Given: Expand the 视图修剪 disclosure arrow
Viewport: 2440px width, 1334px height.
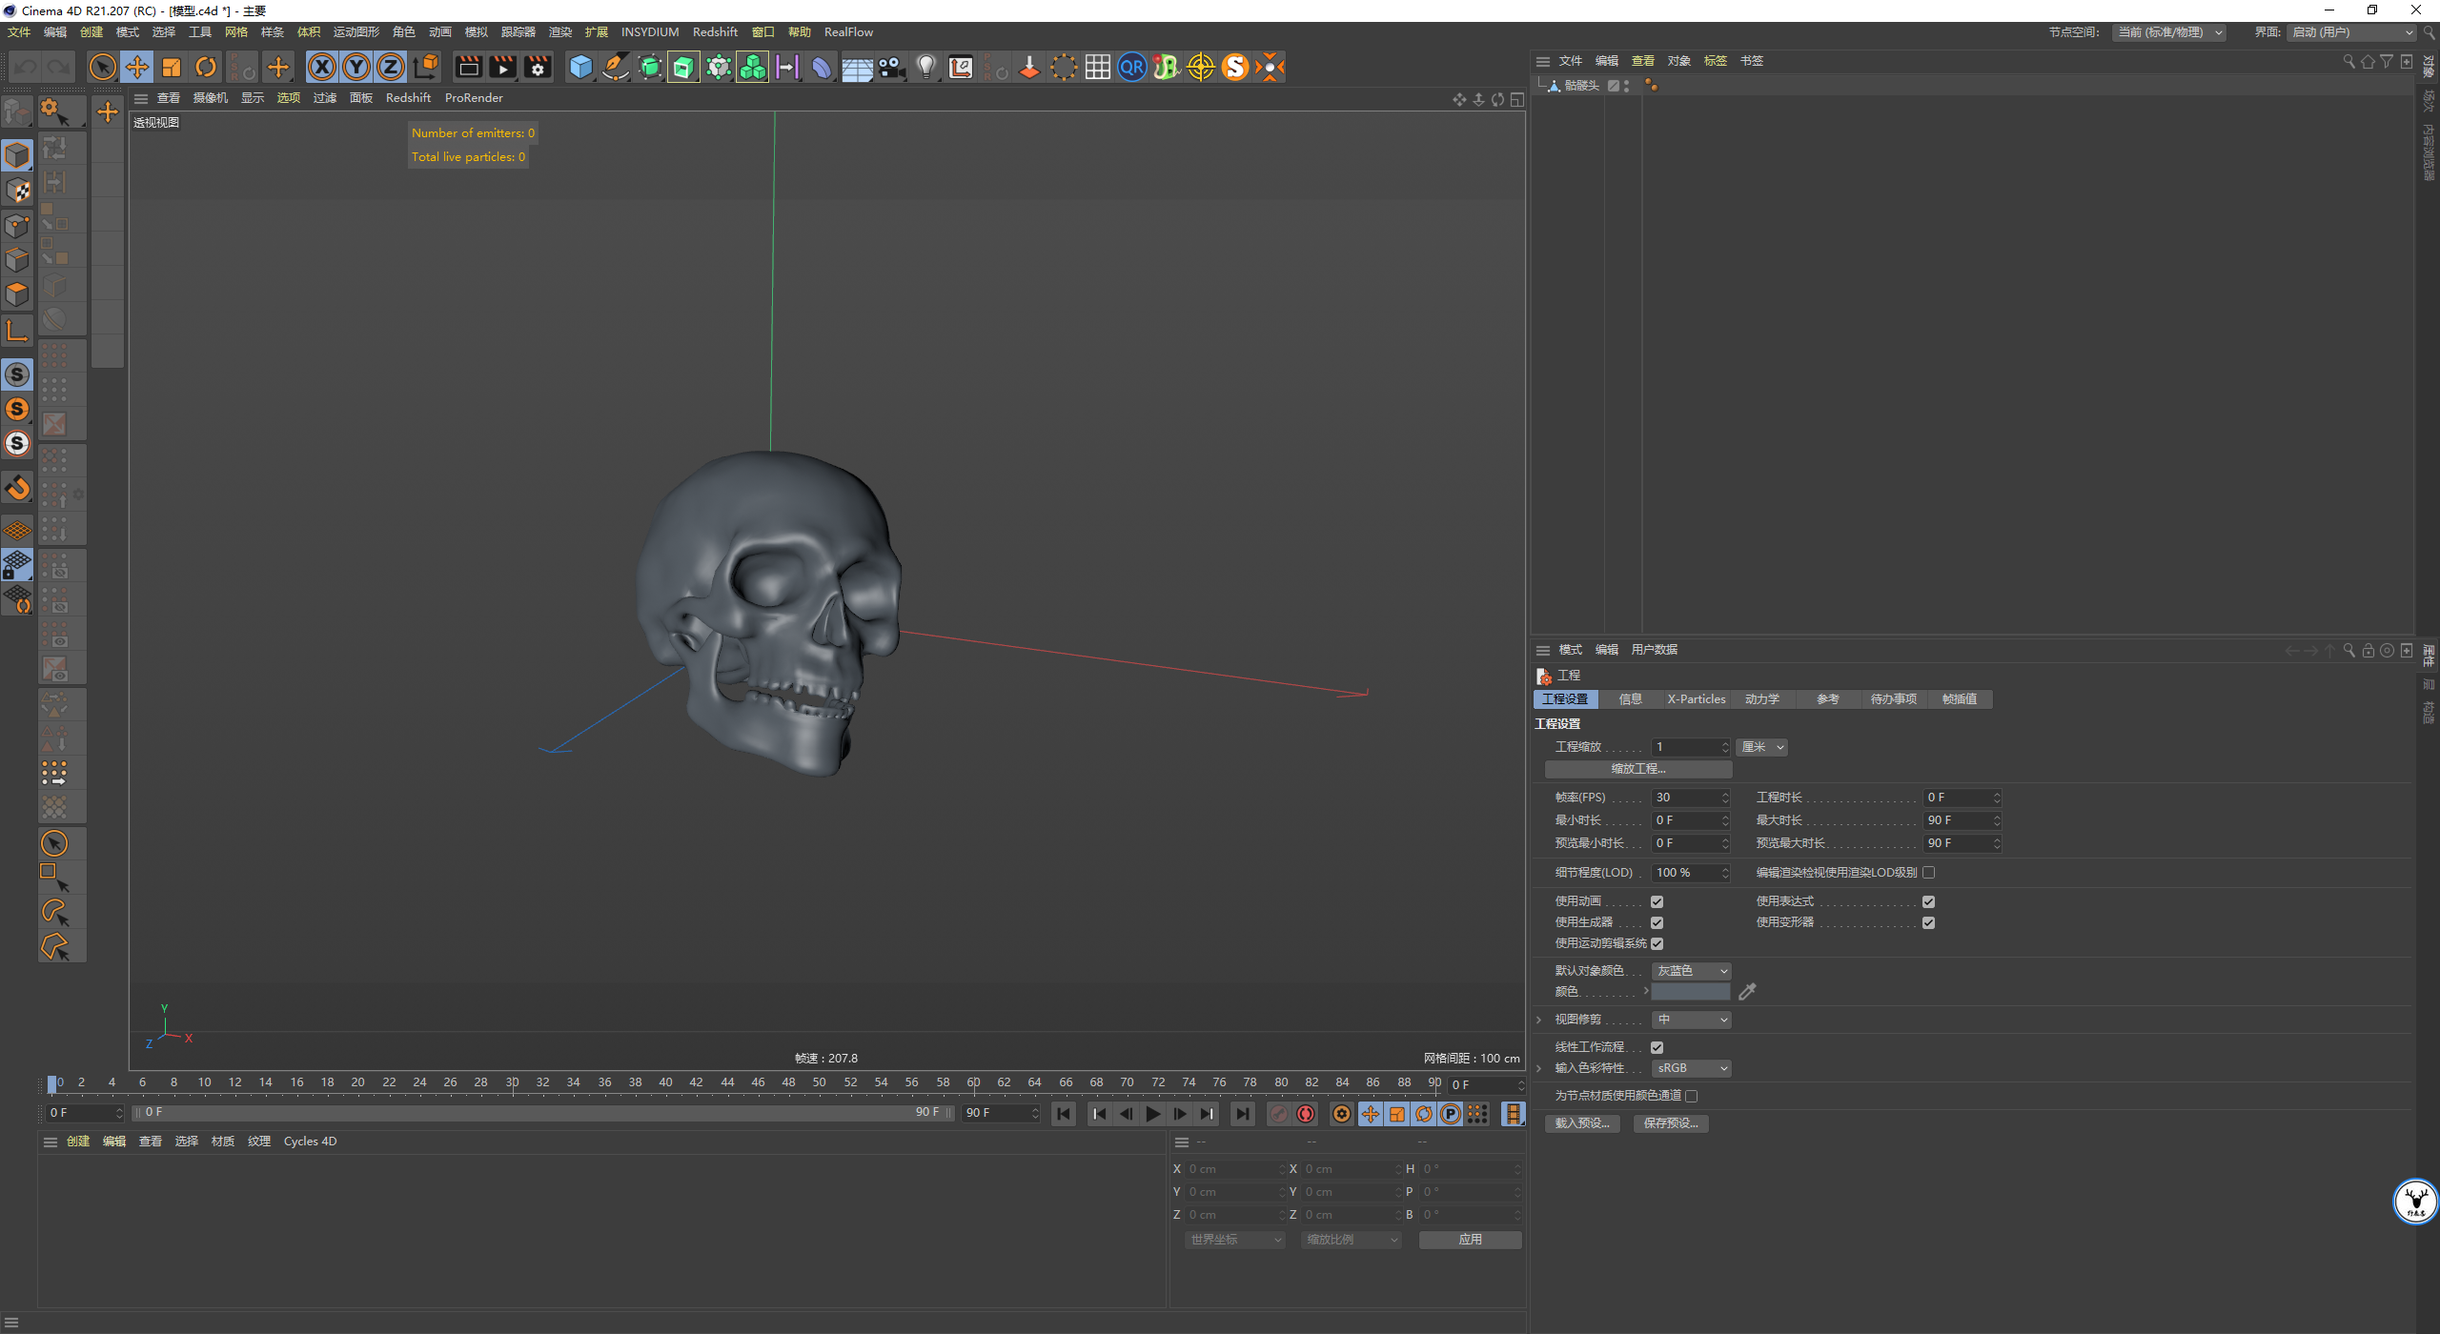Looking at the screenshot, I should point(1539,1020).
